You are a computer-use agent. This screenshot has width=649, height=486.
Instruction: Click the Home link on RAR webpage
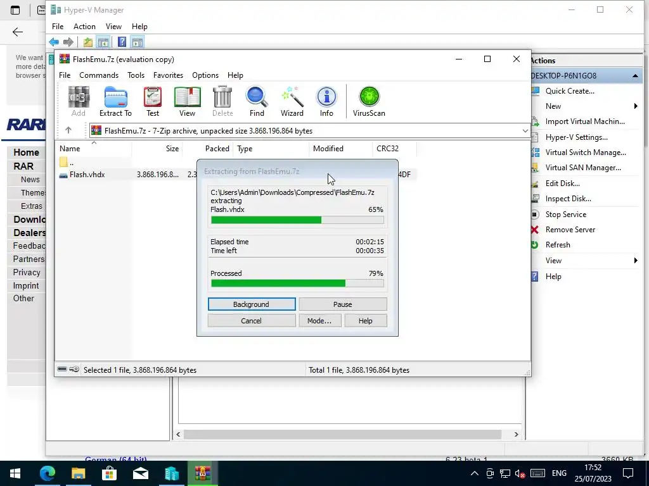click(x=26, y=153)
